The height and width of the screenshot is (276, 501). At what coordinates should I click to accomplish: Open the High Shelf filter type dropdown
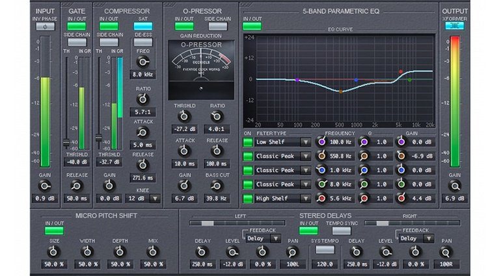(305, 198)
